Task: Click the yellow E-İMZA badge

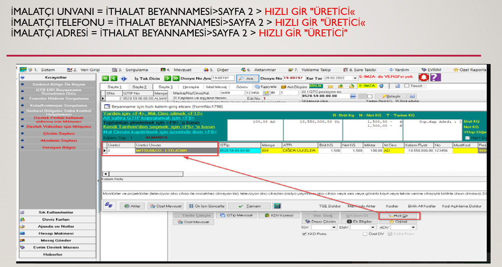Action: [367, 86]
